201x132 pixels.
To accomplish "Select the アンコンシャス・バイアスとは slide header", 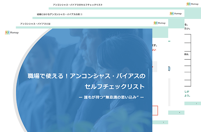I will tap(35, 24).
